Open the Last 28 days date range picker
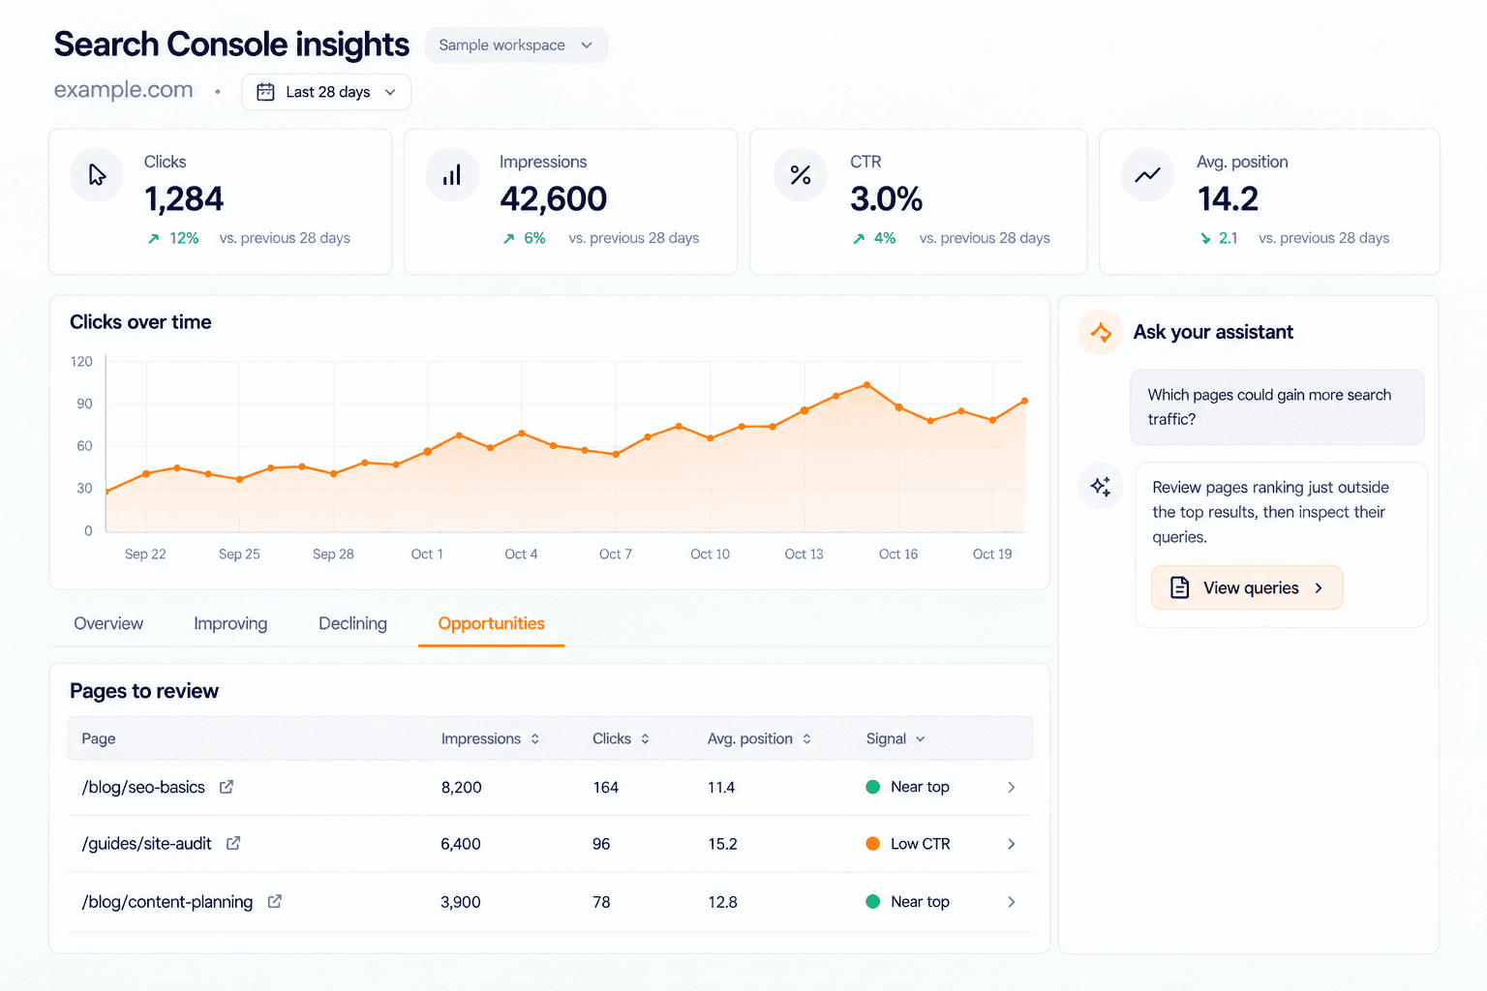Viewport: 1487px width, 991px height. pos(326,92)
